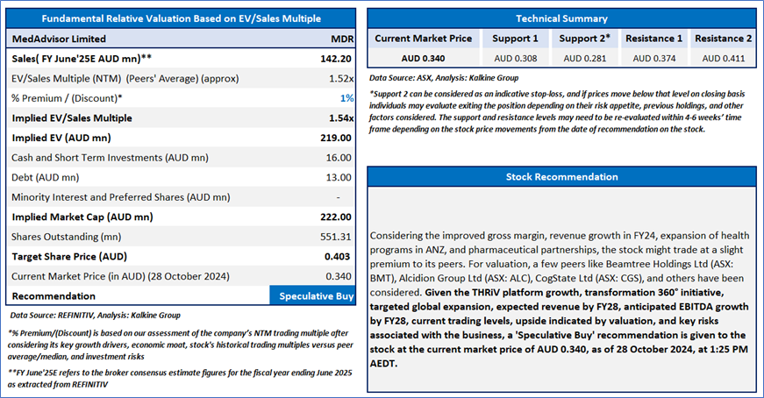Click the sales value '142.20'
Image resolution: width=764 pixels, height=398 pixels.
click(x=336, y=59)
